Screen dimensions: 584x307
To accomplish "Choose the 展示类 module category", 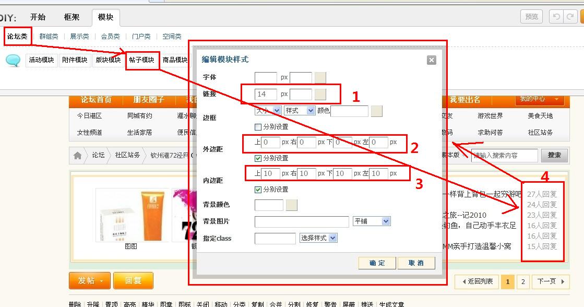I will 79,37.
